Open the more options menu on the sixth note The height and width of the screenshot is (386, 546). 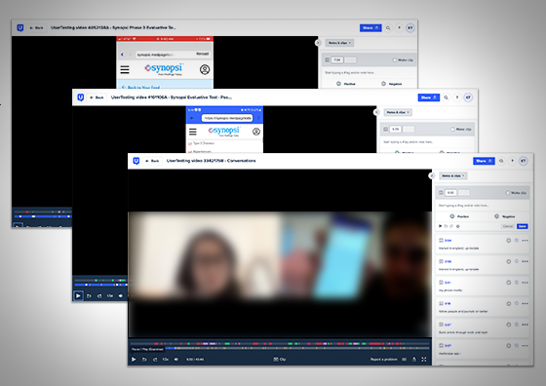526,346
